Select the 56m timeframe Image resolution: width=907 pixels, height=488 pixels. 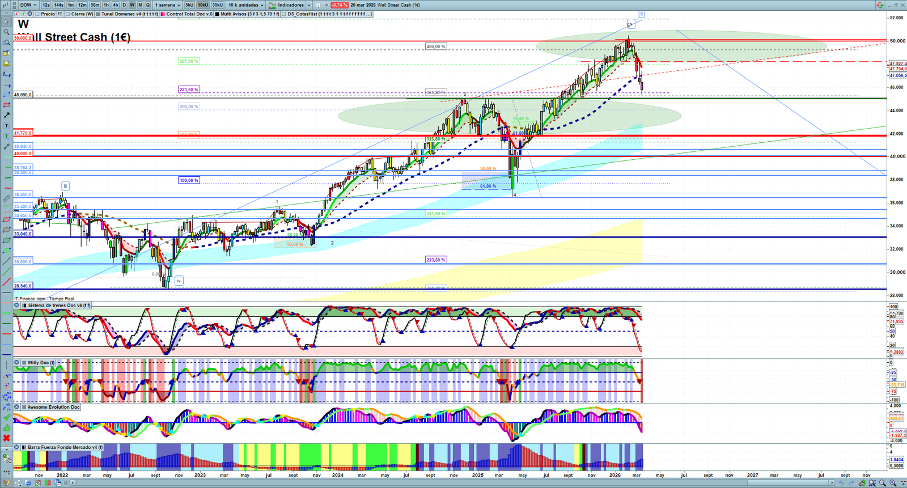[95, 5]
